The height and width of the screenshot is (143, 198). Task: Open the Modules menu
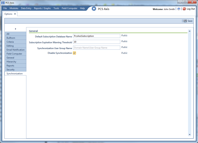click(x=14, y=8)
